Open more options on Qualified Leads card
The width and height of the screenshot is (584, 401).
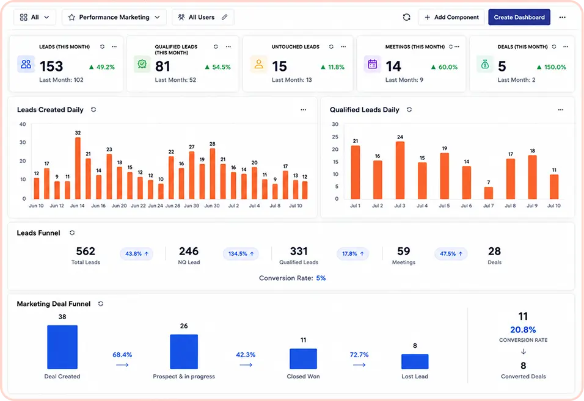click(228, 46)
